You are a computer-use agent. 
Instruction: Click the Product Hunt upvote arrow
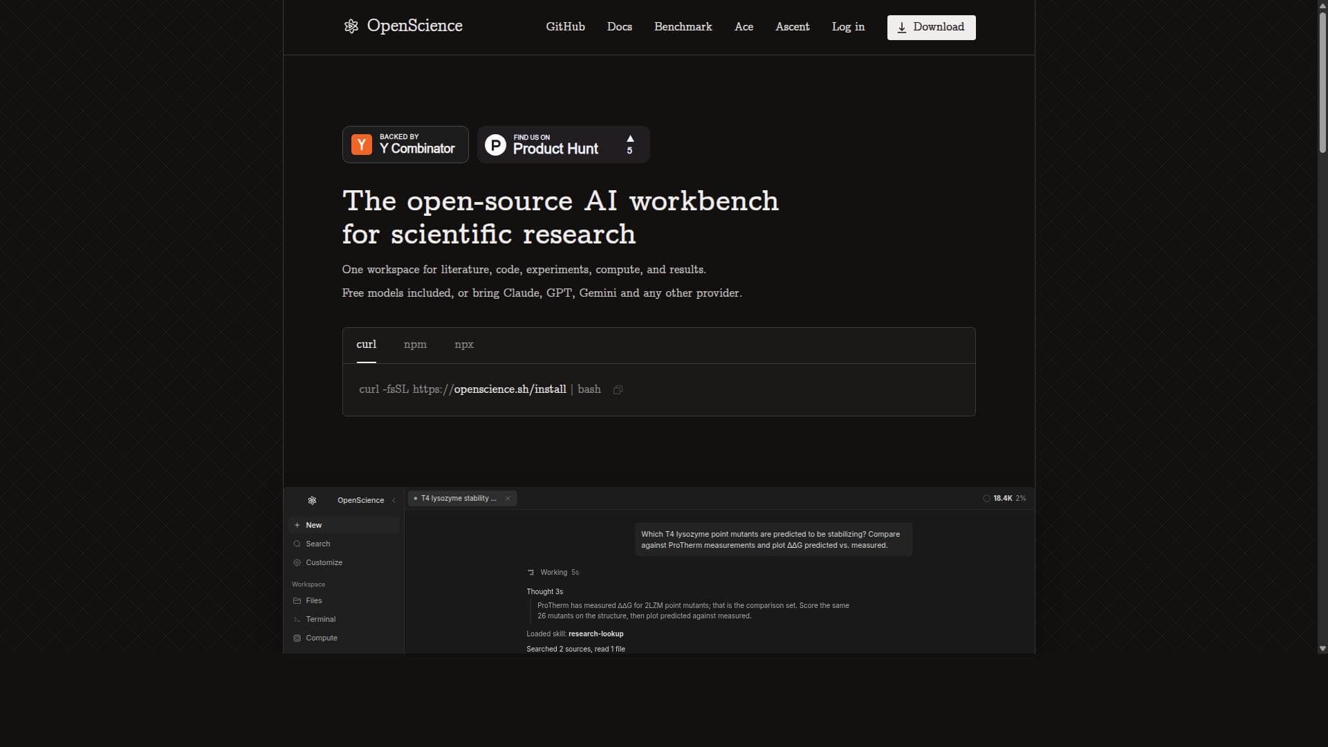point(630,139)
